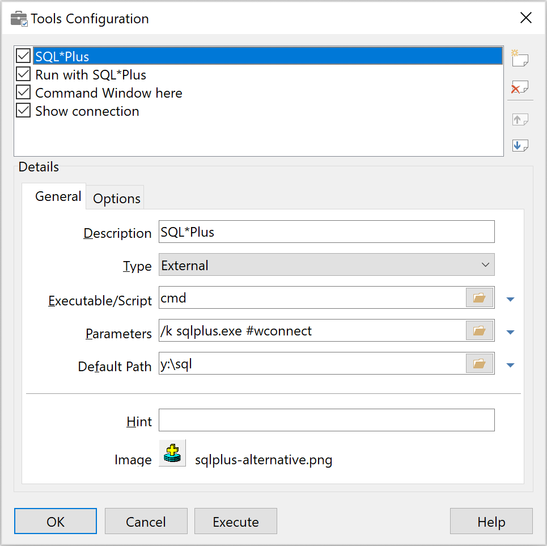Move selected tool up
Viewport: 547px width, 546px height.
pos(520,120)
